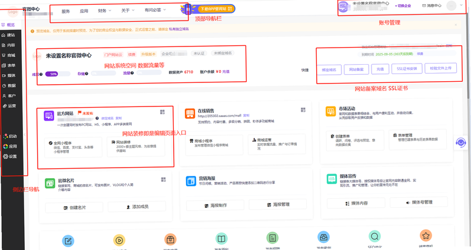Click the 添加成员 button
This screenshot has width=471, height=250.
(x=137, y=207)
